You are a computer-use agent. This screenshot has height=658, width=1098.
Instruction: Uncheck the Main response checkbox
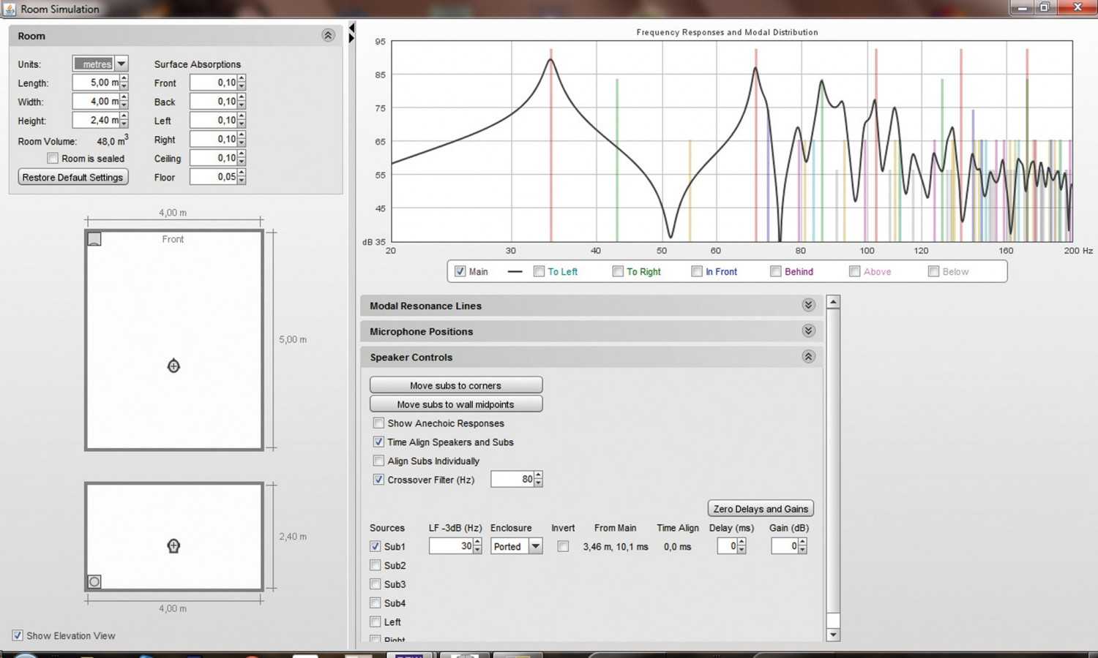(460, 271)
